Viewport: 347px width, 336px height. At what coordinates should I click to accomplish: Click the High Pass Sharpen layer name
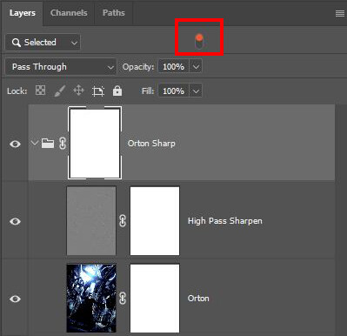point(225,221)
